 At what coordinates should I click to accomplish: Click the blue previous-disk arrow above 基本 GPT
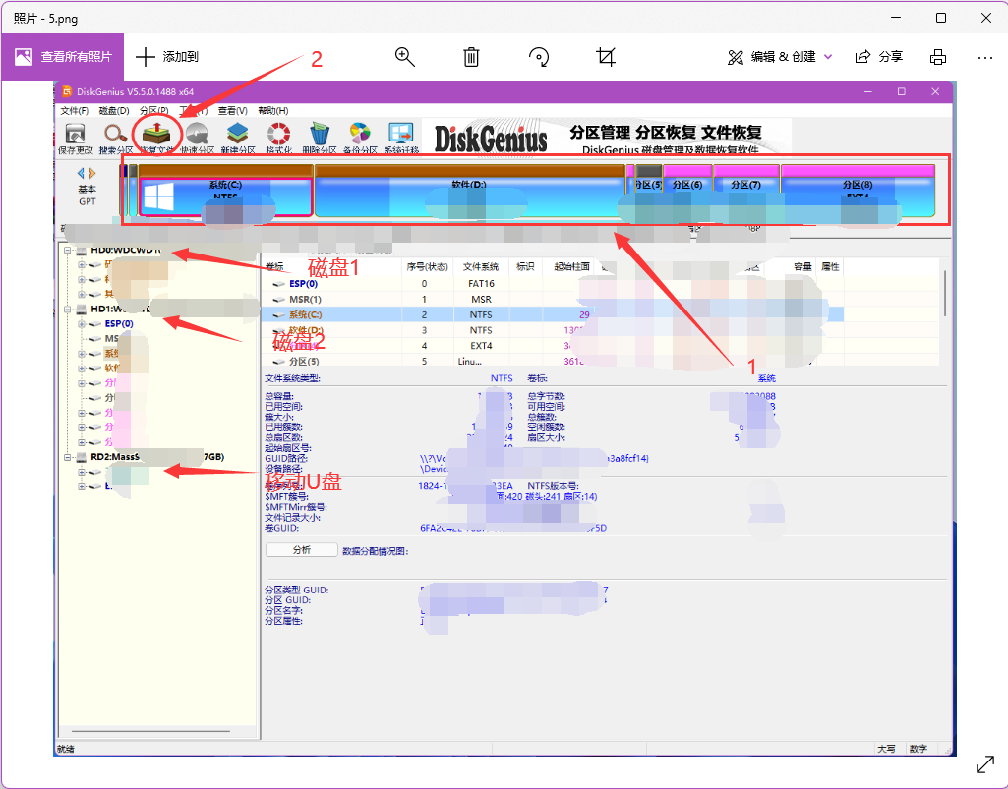[81, 173]
